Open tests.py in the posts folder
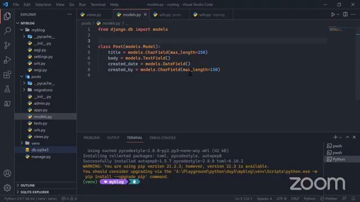The image size is (360, 202). pos(40,123)
